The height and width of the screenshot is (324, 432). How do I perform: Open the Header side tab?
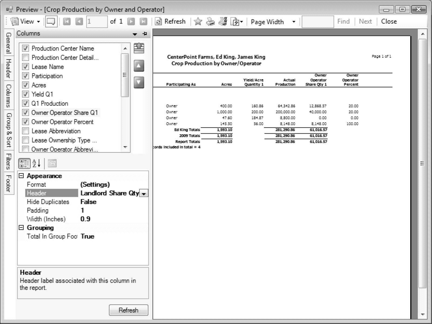pos(9,68)
